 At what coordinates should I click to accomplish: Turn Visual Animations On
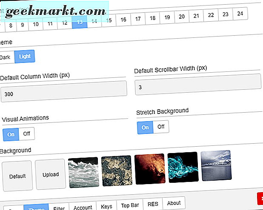pyautogui.click(x=11, y=133)
